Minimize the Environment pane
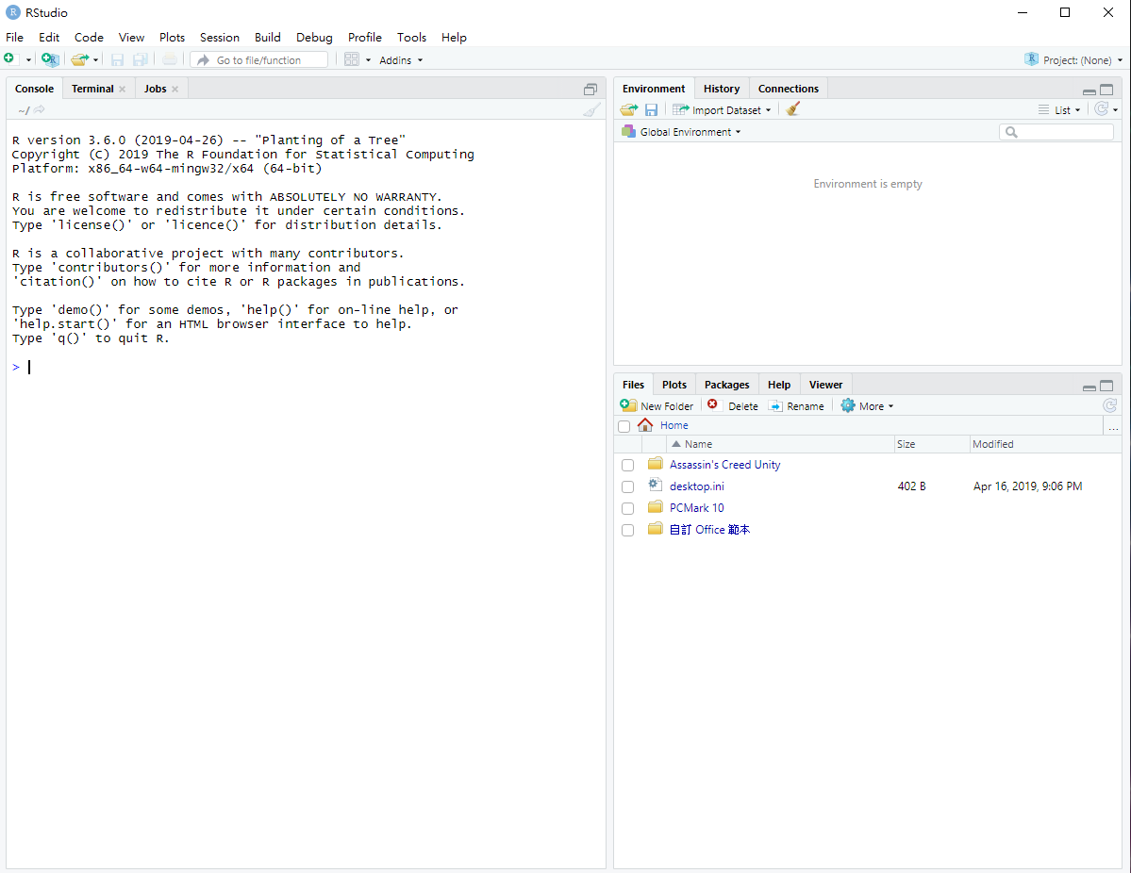The width and height of the screenshot is (1131, 873). click(1089, 91)
